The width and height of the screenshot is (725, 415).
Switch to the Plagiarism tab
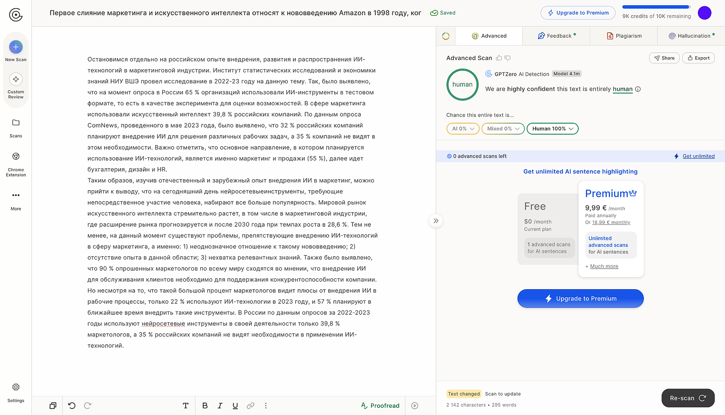click(x=624, y=36)
